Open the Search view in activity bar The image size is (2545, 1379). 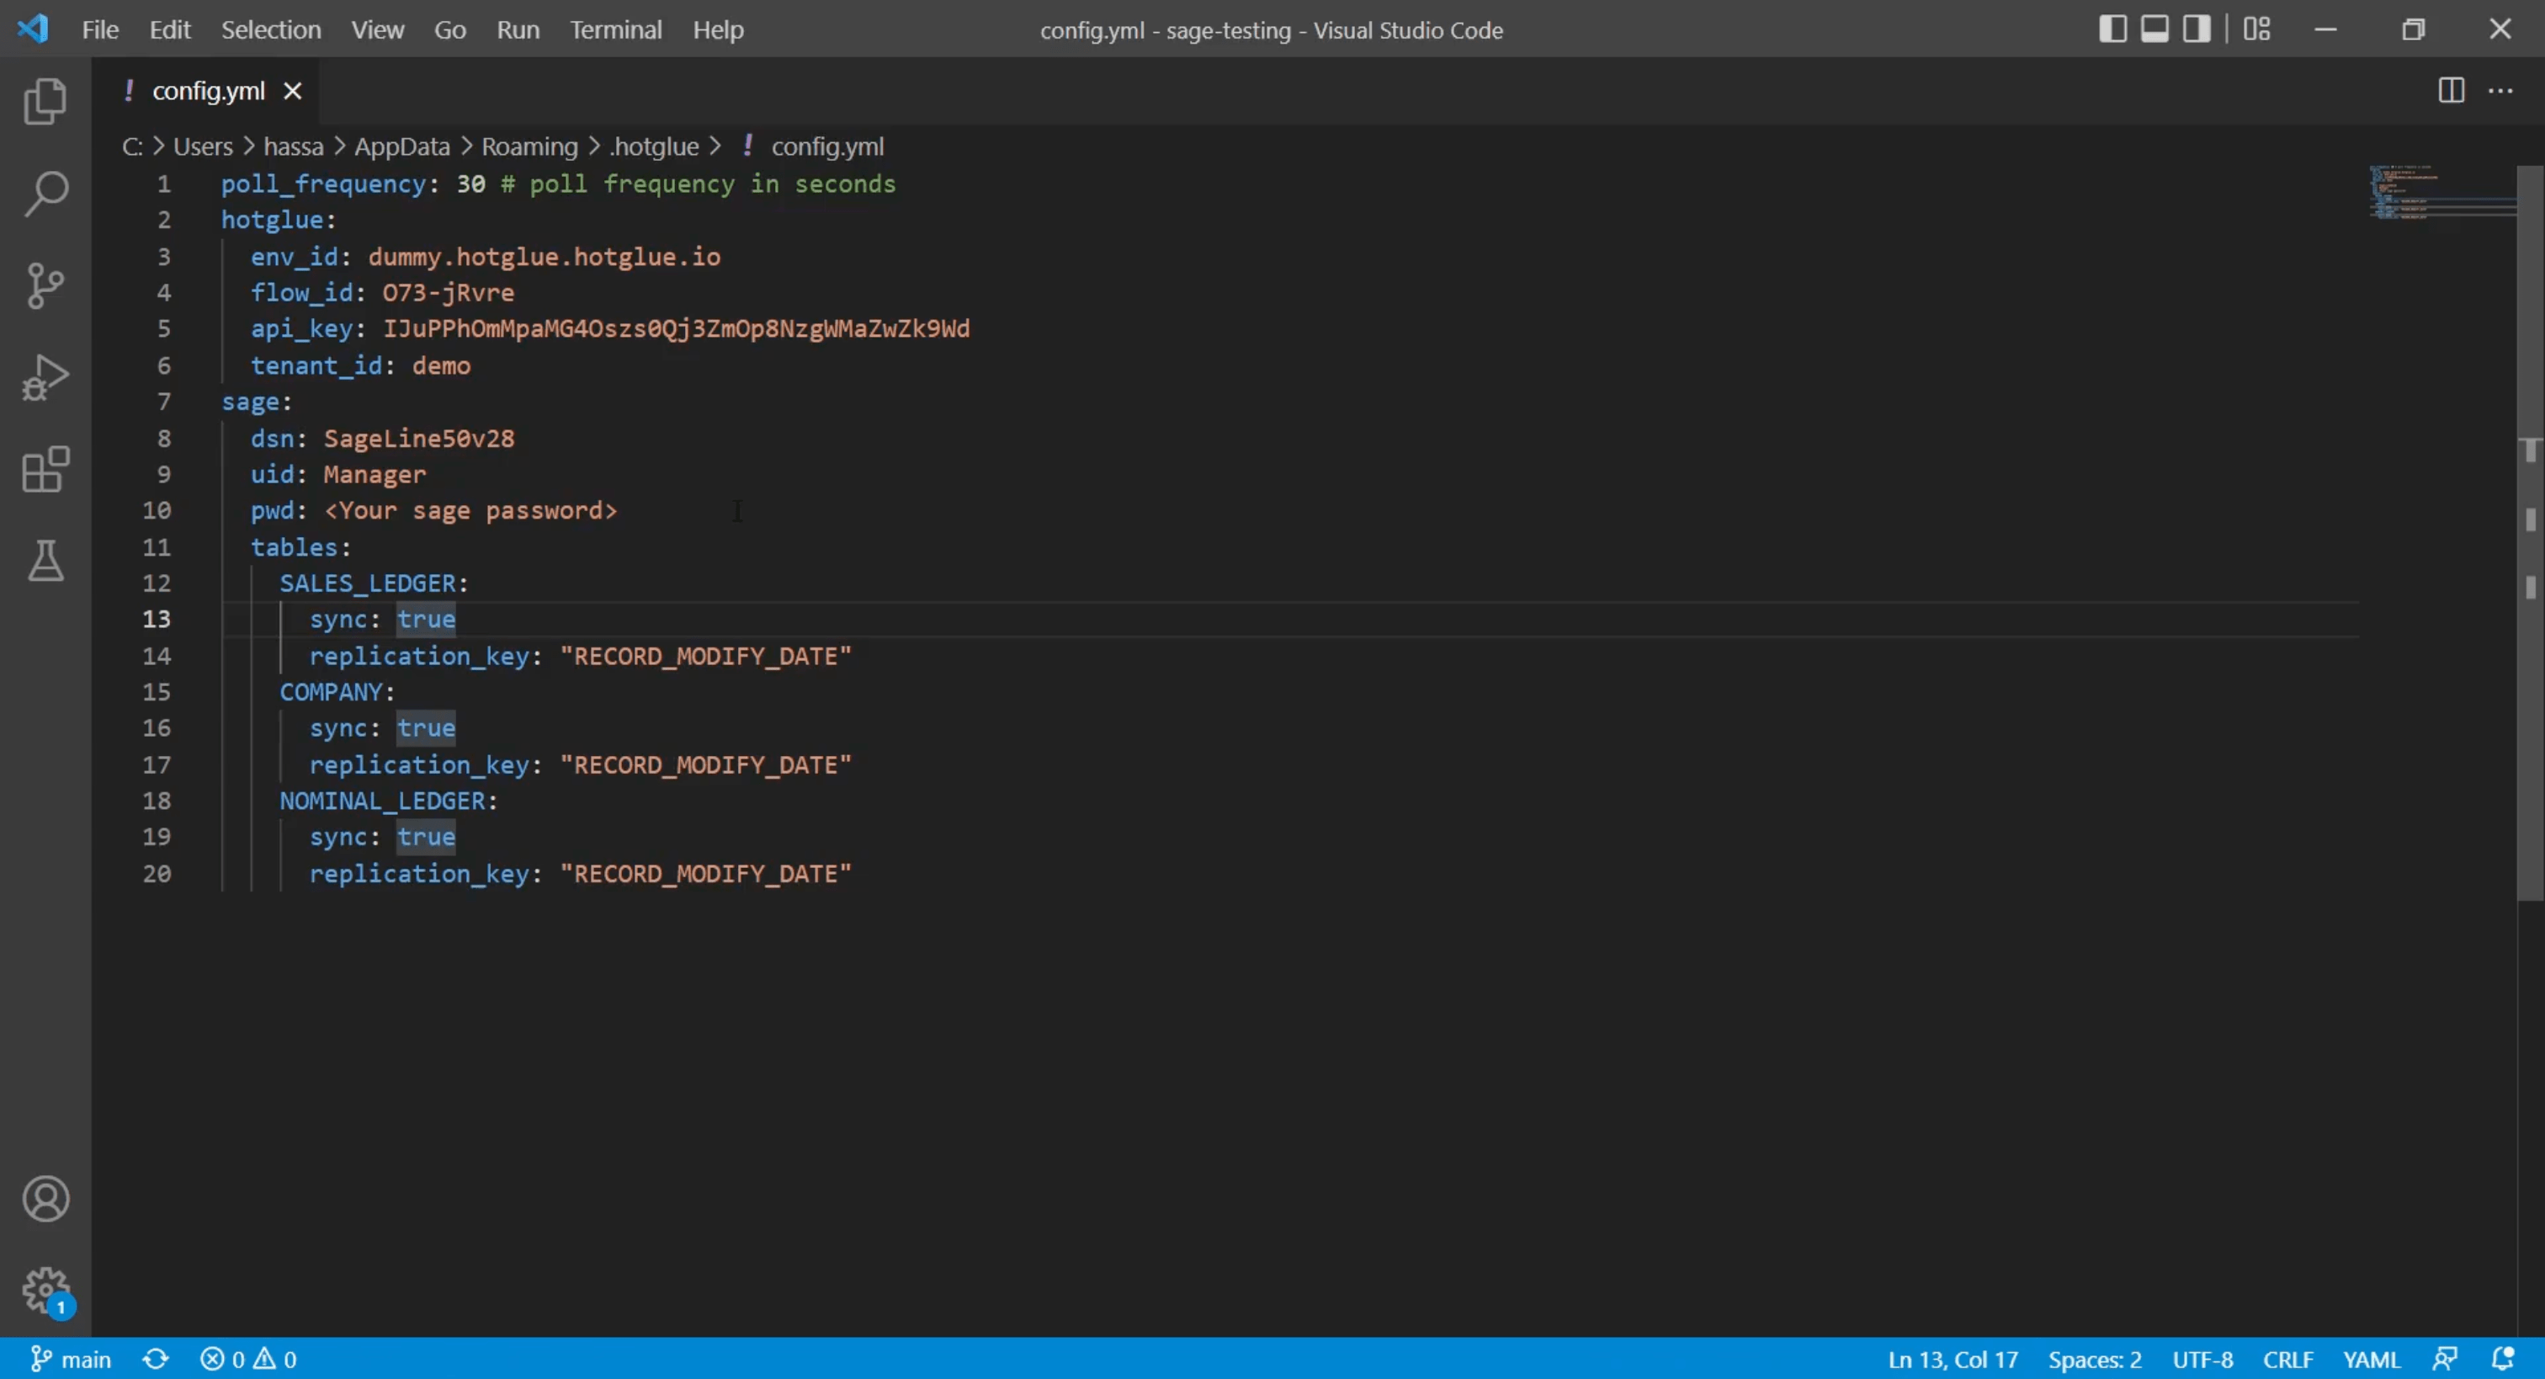45,193
